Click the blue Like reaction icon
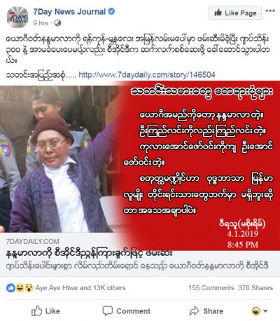This screenshot has height=321, width=280. click(x=10, y=288)
